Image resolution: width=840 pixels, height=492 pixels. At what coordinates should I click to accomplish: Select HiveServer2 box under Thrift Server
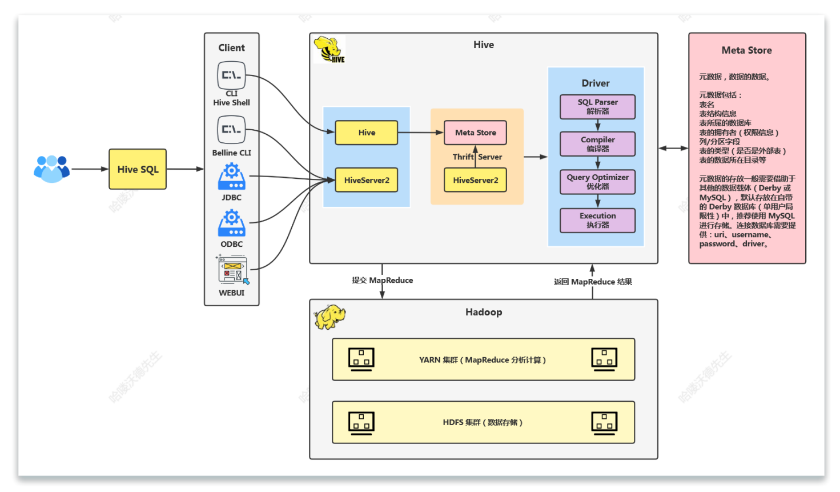pos(476,180)
